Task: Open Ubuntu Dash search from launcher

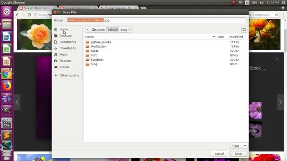Action: 7,12
